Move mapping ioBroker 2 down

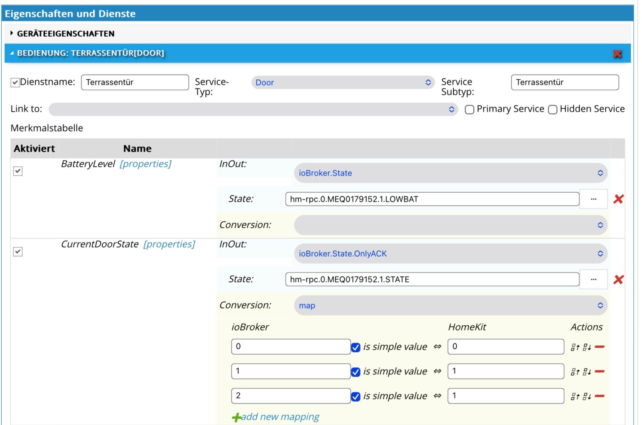click(x=587, y=396)
